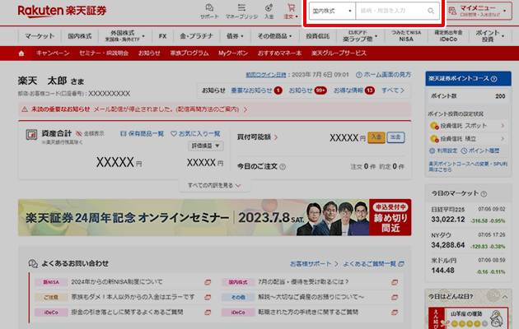This screenshot has height=329, width=519.
Task: Focus the 銘柄・用語を入力 search field
Action: point(391,11)
